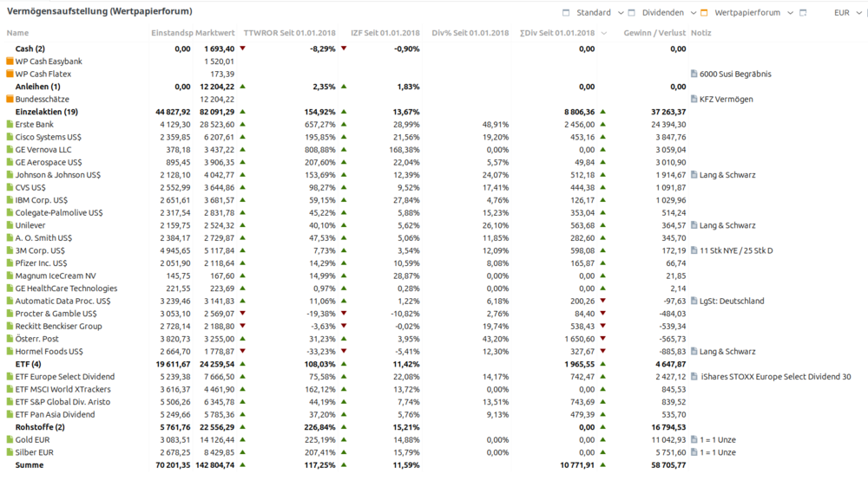Open the ΣDiv column period dropdown arrow
Screen dimensions: 868x493
click(604, 33)
